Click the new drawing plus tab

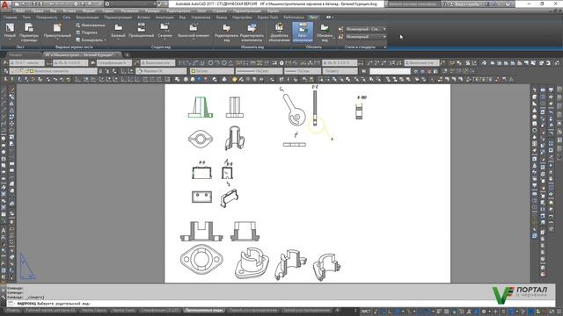click(127, 54)
